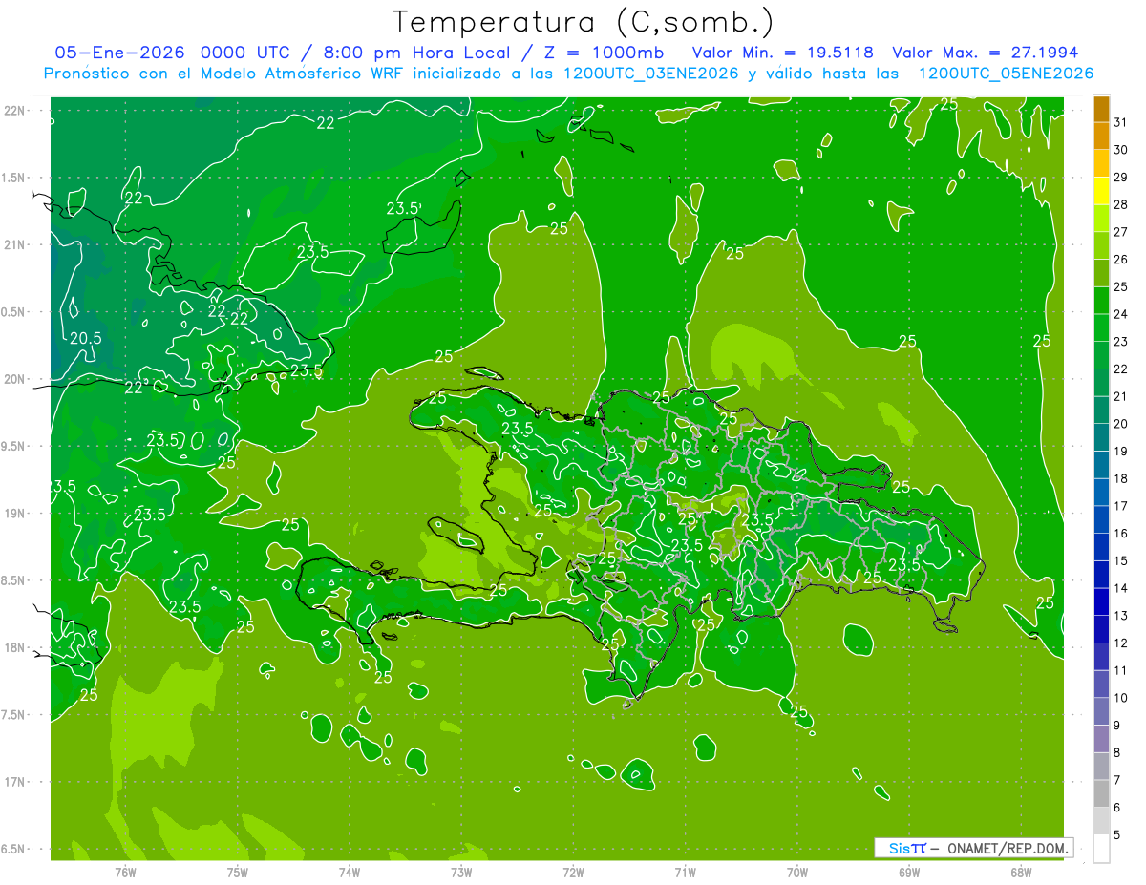Click the light gray swatch between 5 and 6

tap(1101, 821)
